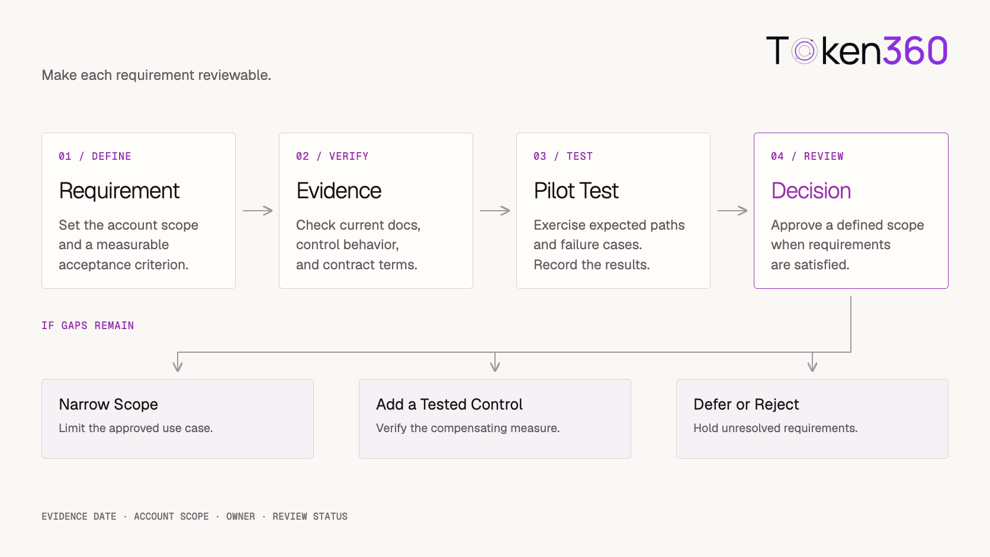The image size is (990, 557).
Task: Click 'OWNER' in the footer
Action: tap(240, 516)
